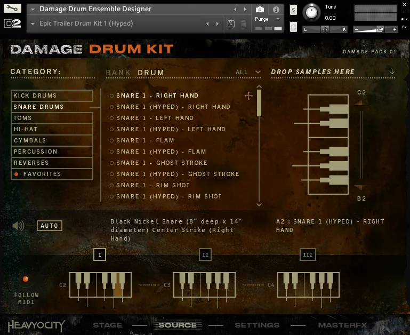Click the pan center icon
The width and height of the screenshot is (410, 335).
325,29
